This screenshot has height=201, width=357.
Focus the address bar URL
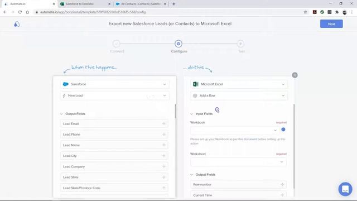click(x=93, y=12)
